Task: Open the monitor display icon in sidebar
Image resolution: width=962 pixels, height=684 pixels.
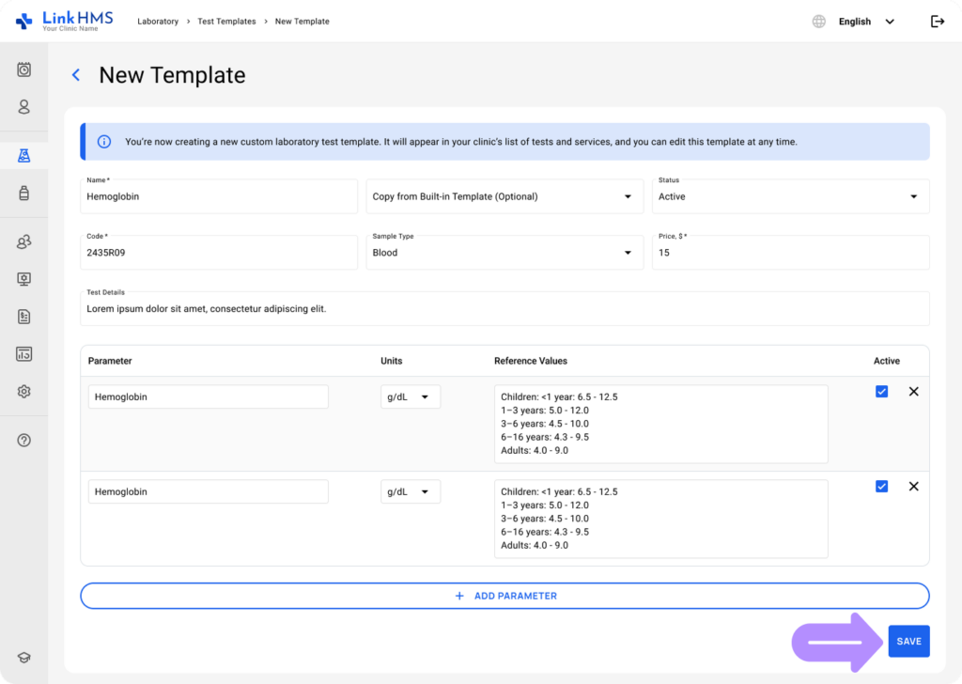Action: (x=23, y=279)
